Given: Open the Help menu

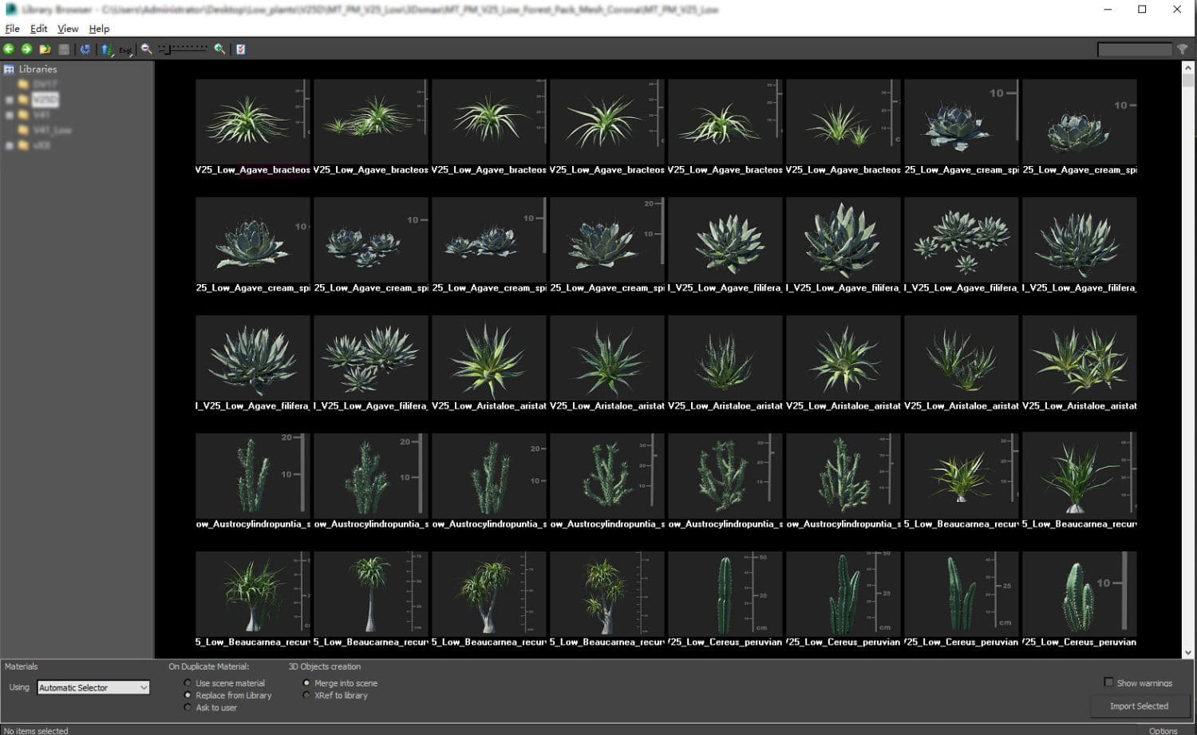Looking at the screenshot, I should point(99,29).
